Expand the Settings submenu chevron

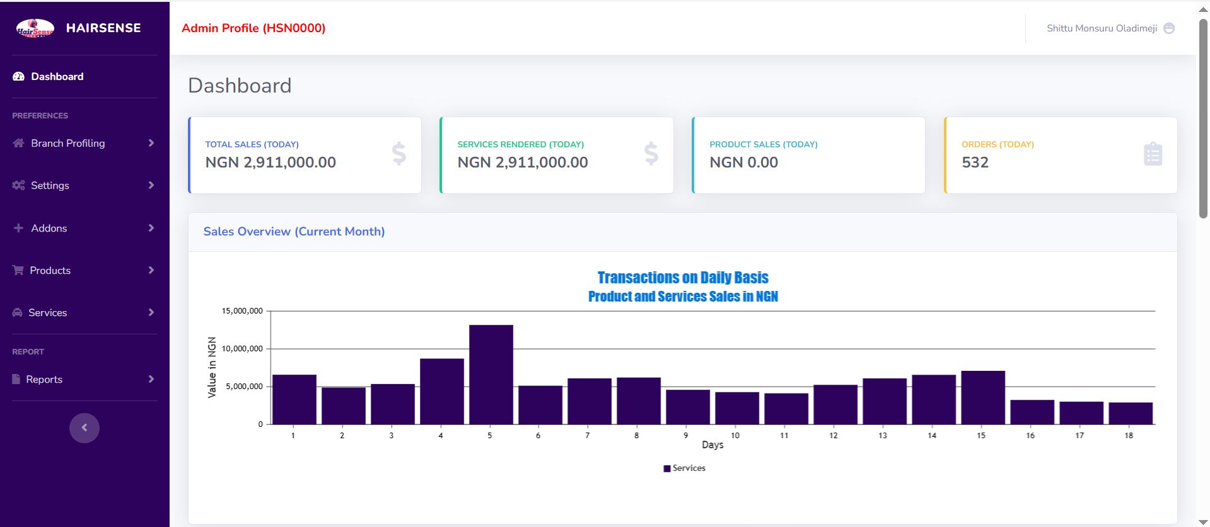coord(151,186)
